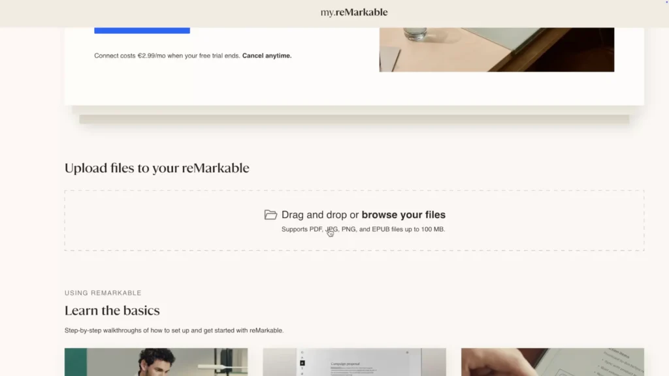Open the tutorial thumbnail showing a hand
The width and height of the screenshot is (669, 376).
tap(553, 362)
